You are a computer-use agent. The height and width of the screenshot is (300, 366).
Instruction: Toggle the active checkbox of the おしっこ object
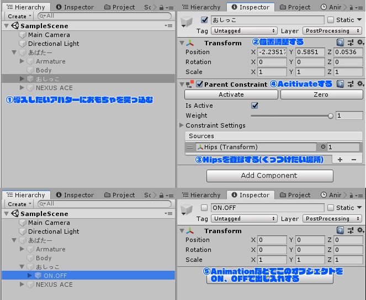click(x=204, y=20)
